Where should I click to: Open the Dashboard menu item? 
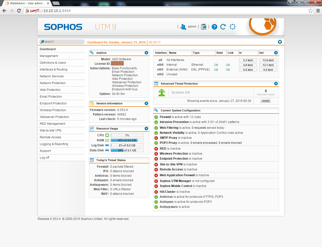point(61,49)
